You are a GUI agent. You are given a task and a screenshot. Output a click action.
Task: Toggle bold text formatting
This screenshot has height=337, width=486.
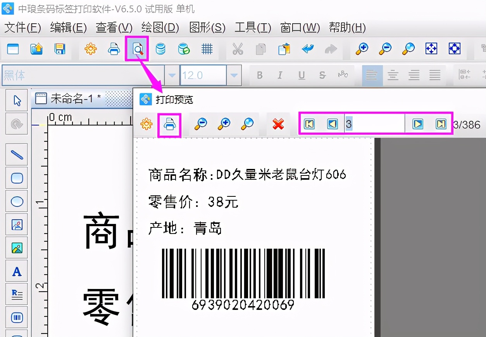pos(260,75)
